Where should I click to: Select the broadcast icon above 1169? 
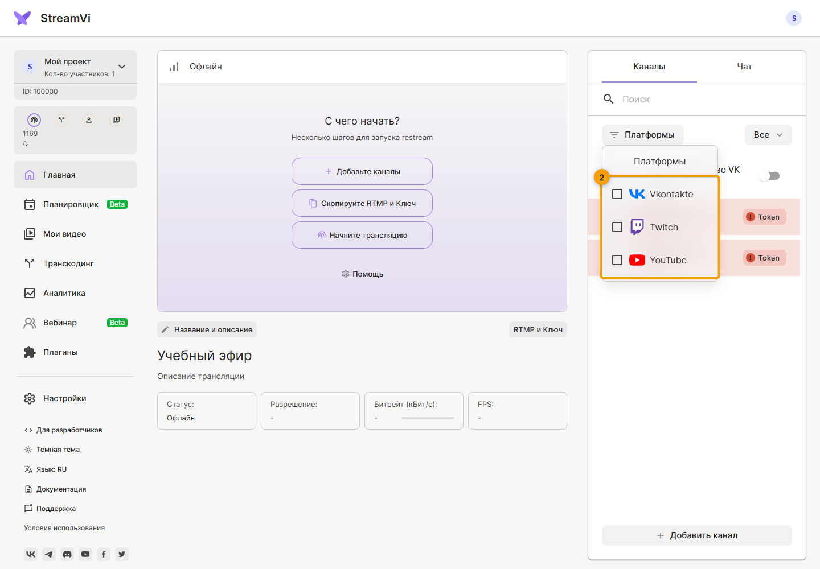34,120
